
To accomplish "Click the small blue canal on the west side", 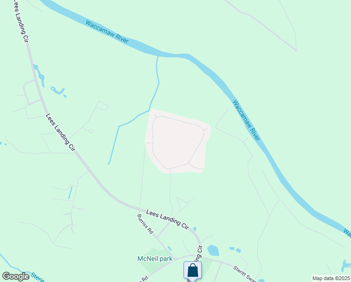I will pyautogui.click(x=70, y=193).
